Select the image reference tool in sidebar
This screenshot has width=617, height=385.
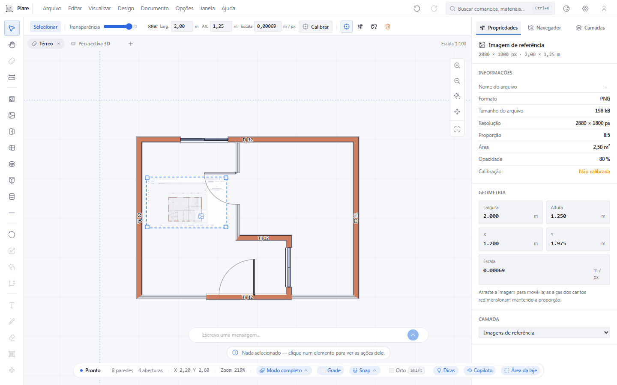pyautogui.click(x=12, y=115)
